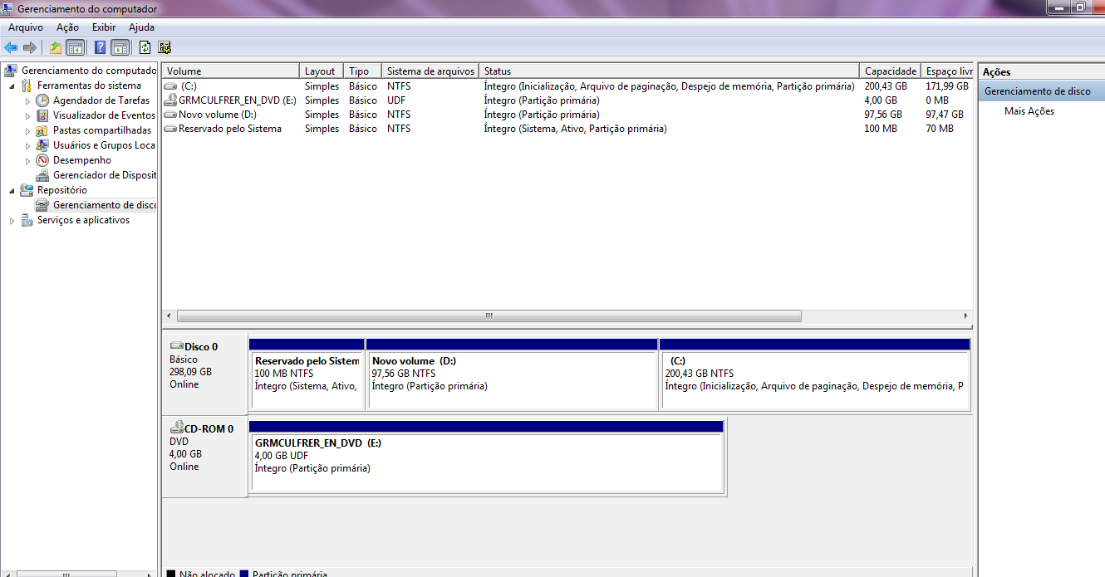Open the Ajuda menu
The width and height of the screenshot is (1105, 577).
[142, 27]
